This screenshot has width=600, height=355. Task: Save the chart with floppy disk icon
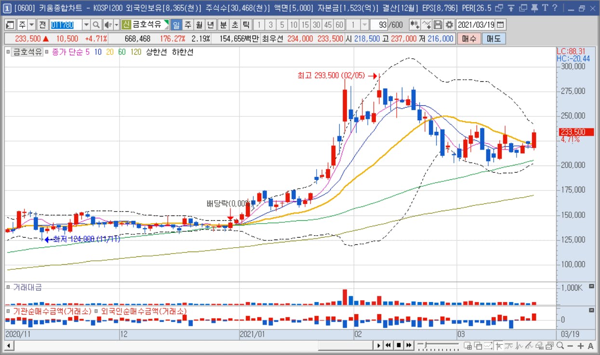(x=438, y=25)
